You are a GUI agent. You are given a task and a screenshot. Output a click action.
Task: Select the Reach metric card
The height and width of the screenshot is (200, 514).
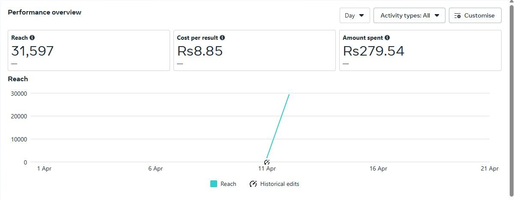pos(89,50)
